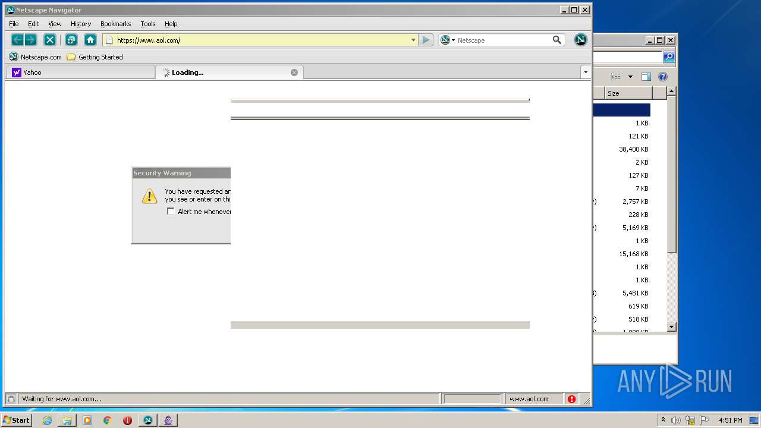The height and width of the screenshot is (428, 761).
Task: Open the Netscape.com bookmark
Action: pos(36,57)
